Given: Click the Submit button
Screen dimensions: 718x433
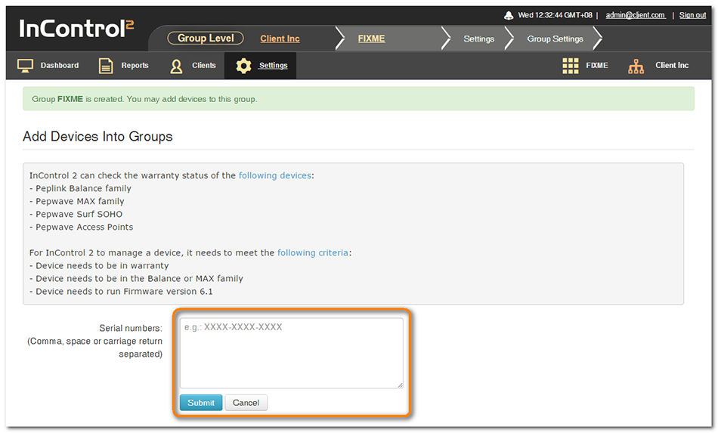Looking at the screenshot, I should tap(201, 403).
